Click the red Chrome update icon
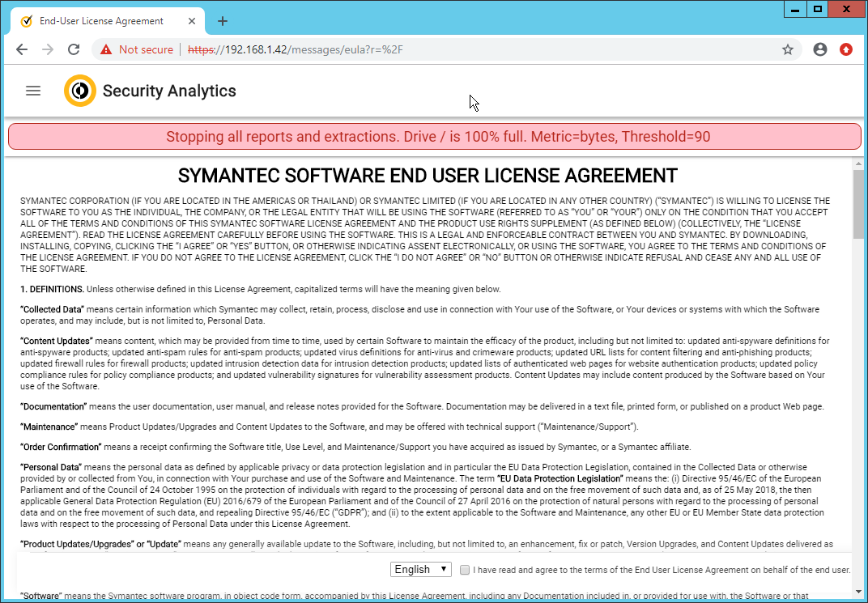 click(x=846, y=49)
